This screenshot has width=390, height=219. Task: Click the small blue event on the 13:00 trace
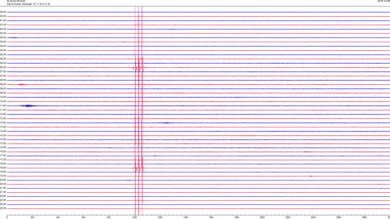tap(166, 122)
